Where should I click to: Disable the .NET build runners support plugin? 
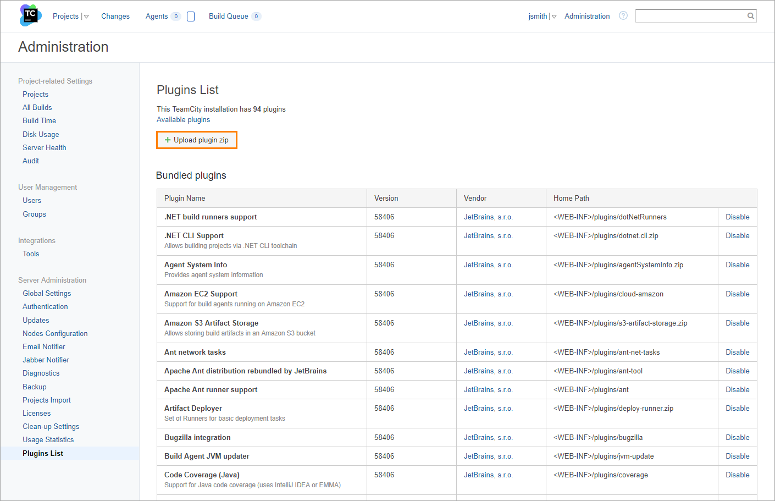737,217
